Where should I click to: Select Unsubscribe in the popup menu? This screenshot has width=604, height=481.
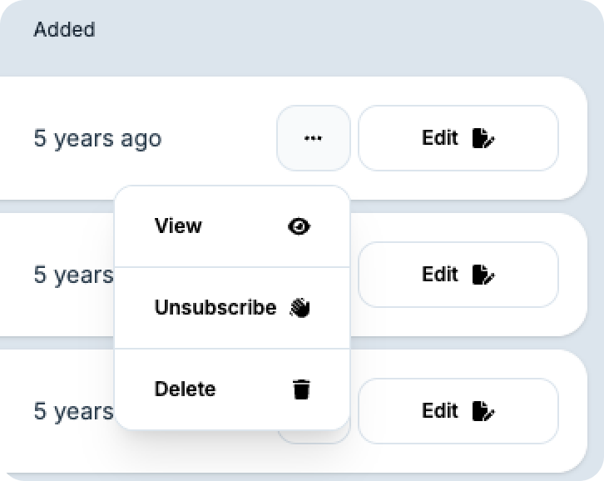[x=232, y=308]
